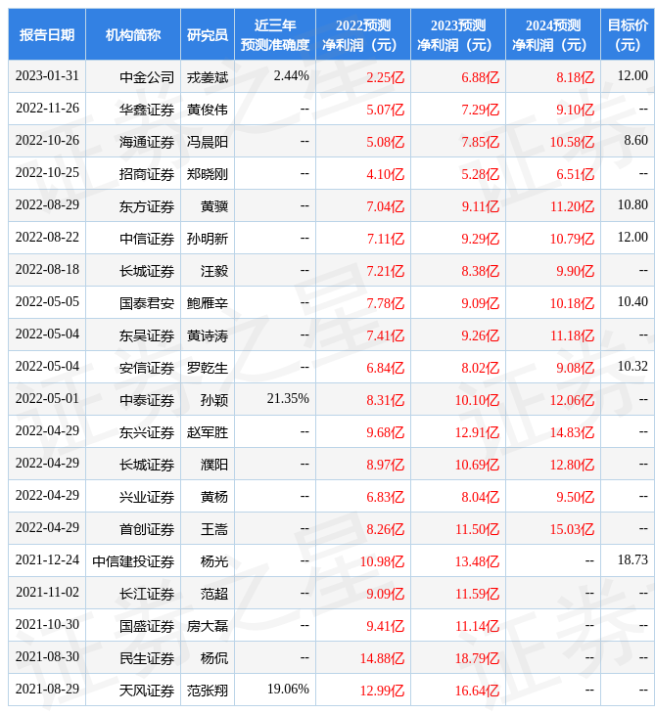Select the accuracy value 21.35%
Image resolution: width=655 pixels, height=714 pixels.
click(288, 398)
